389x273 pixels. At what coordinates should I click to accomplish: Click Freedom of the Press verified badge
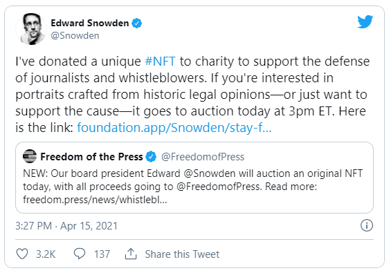click(151, 157)
